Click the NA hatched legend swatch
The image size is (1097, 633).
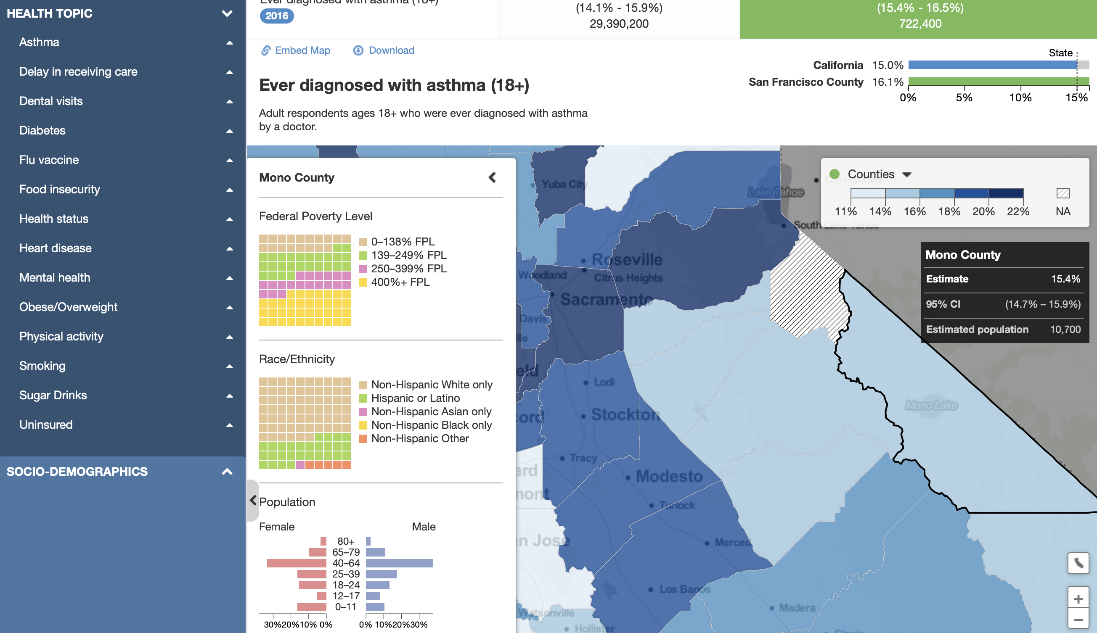pos(1063,193)
